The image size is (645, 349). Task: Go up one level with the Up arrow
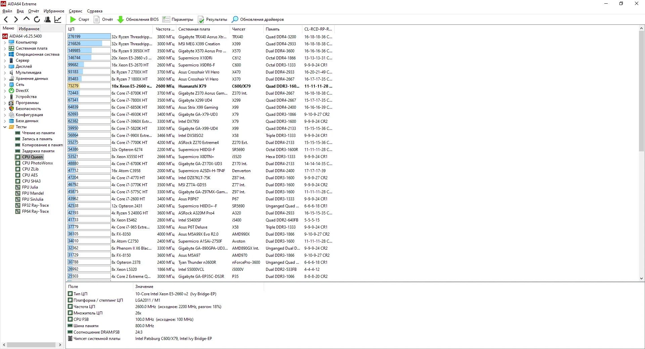[x=27, y=19]
